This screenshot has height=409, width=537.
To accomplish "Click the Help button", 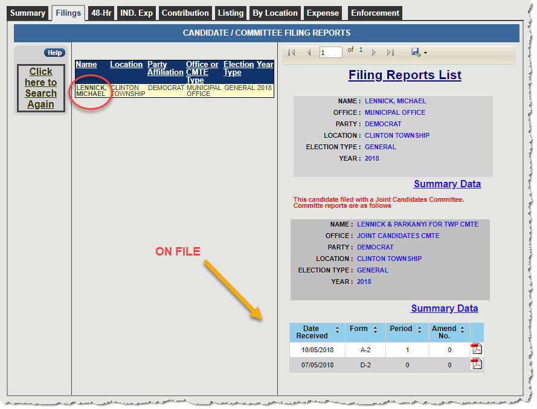I will pos(54,53).
